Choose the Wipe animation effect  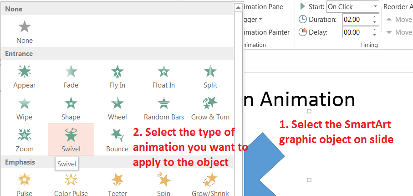click(x=25, y=104)
